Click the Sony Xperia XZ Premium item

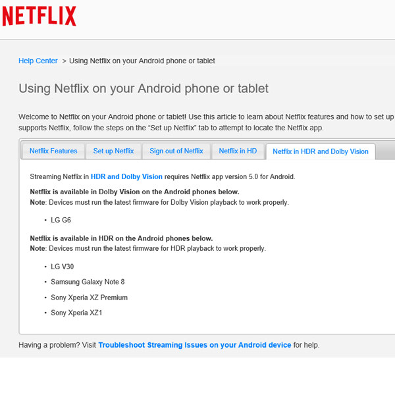click(x=89, y=298)
